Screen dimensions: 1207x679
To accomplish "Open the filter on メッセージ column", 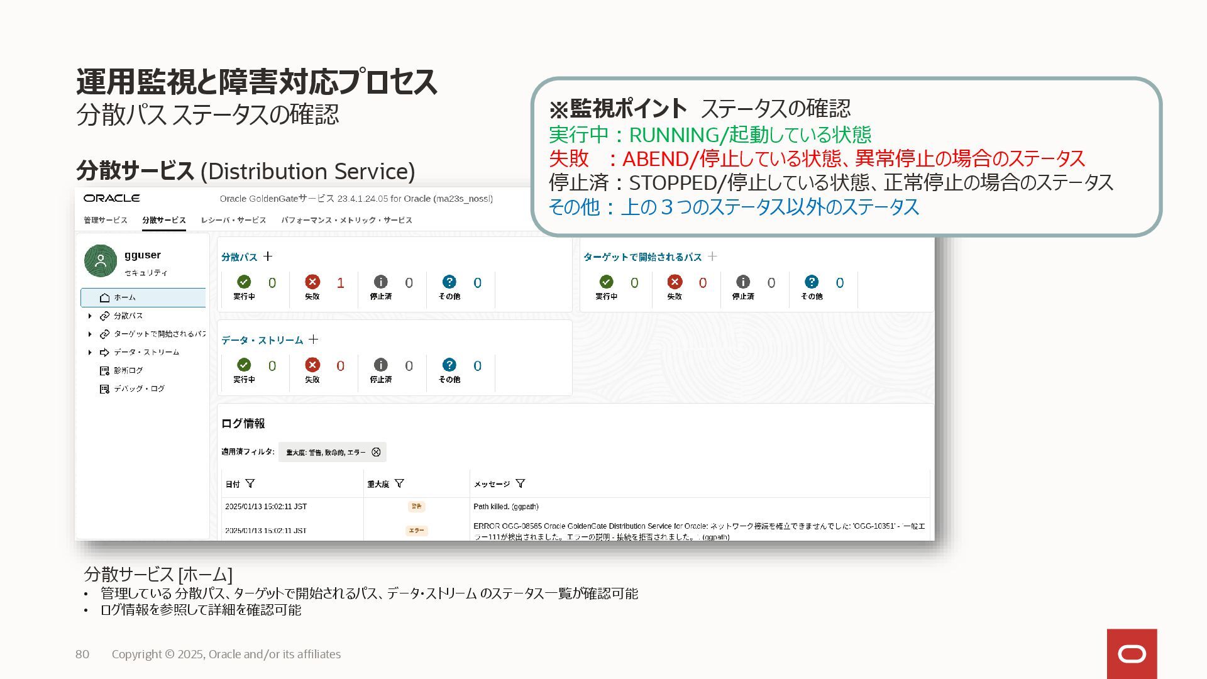I will pos(520,483).
